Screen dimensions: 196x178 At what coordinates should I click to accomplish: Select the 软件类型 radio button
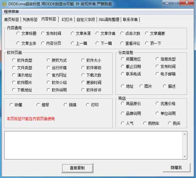coord(22,60)
